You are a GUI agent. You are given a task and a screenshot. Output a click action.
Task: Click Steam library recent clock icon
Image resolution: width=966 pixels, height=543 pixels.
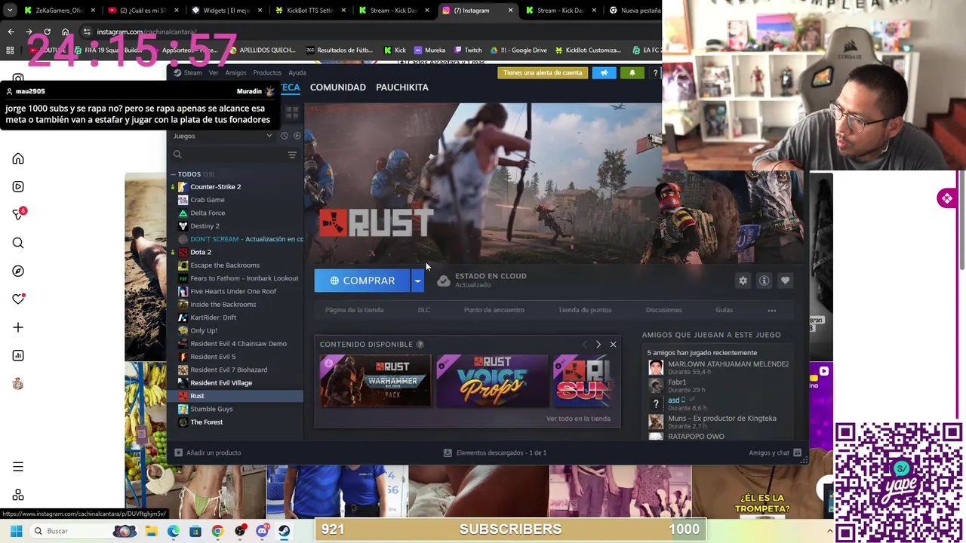click(x=284, y=136)
